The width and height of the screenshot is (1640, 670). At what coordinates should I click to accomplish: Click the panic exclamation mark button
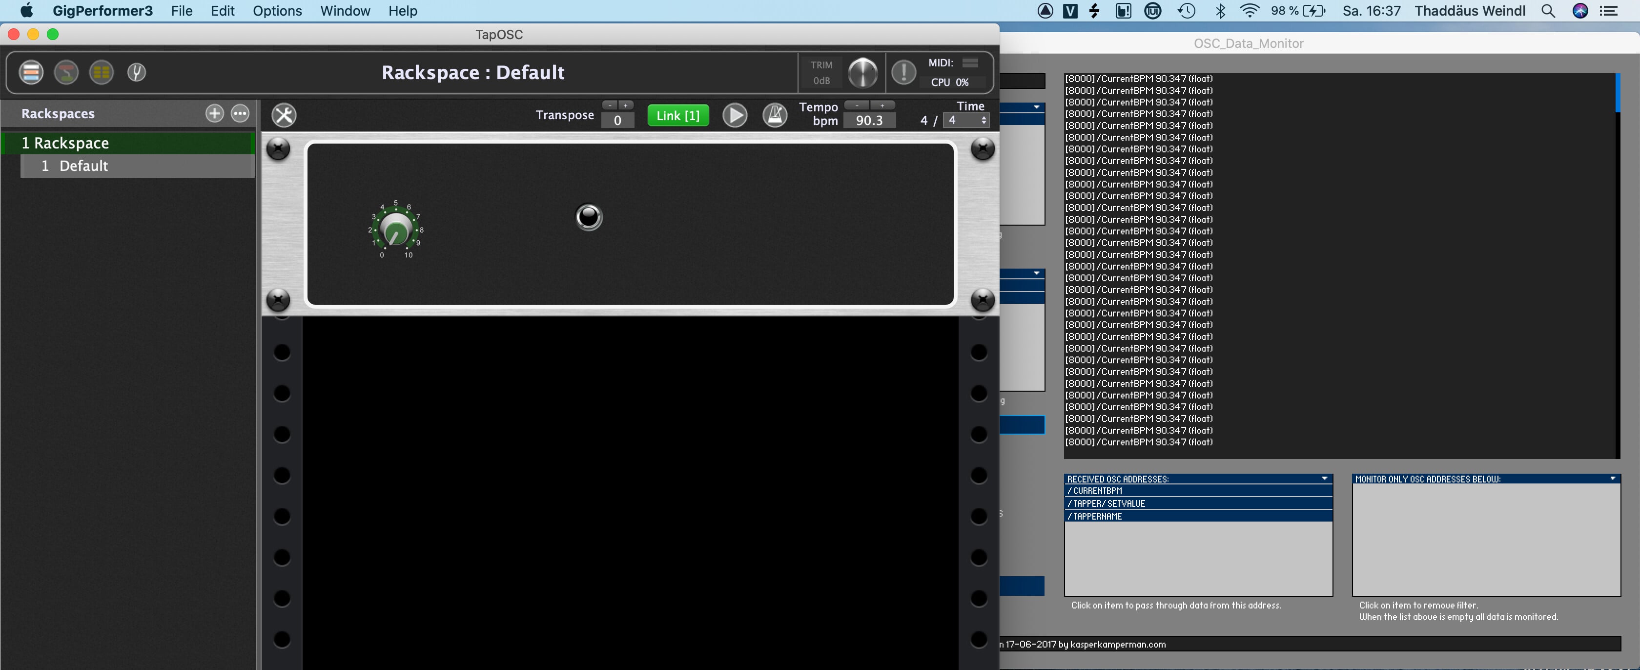point(903,73)
